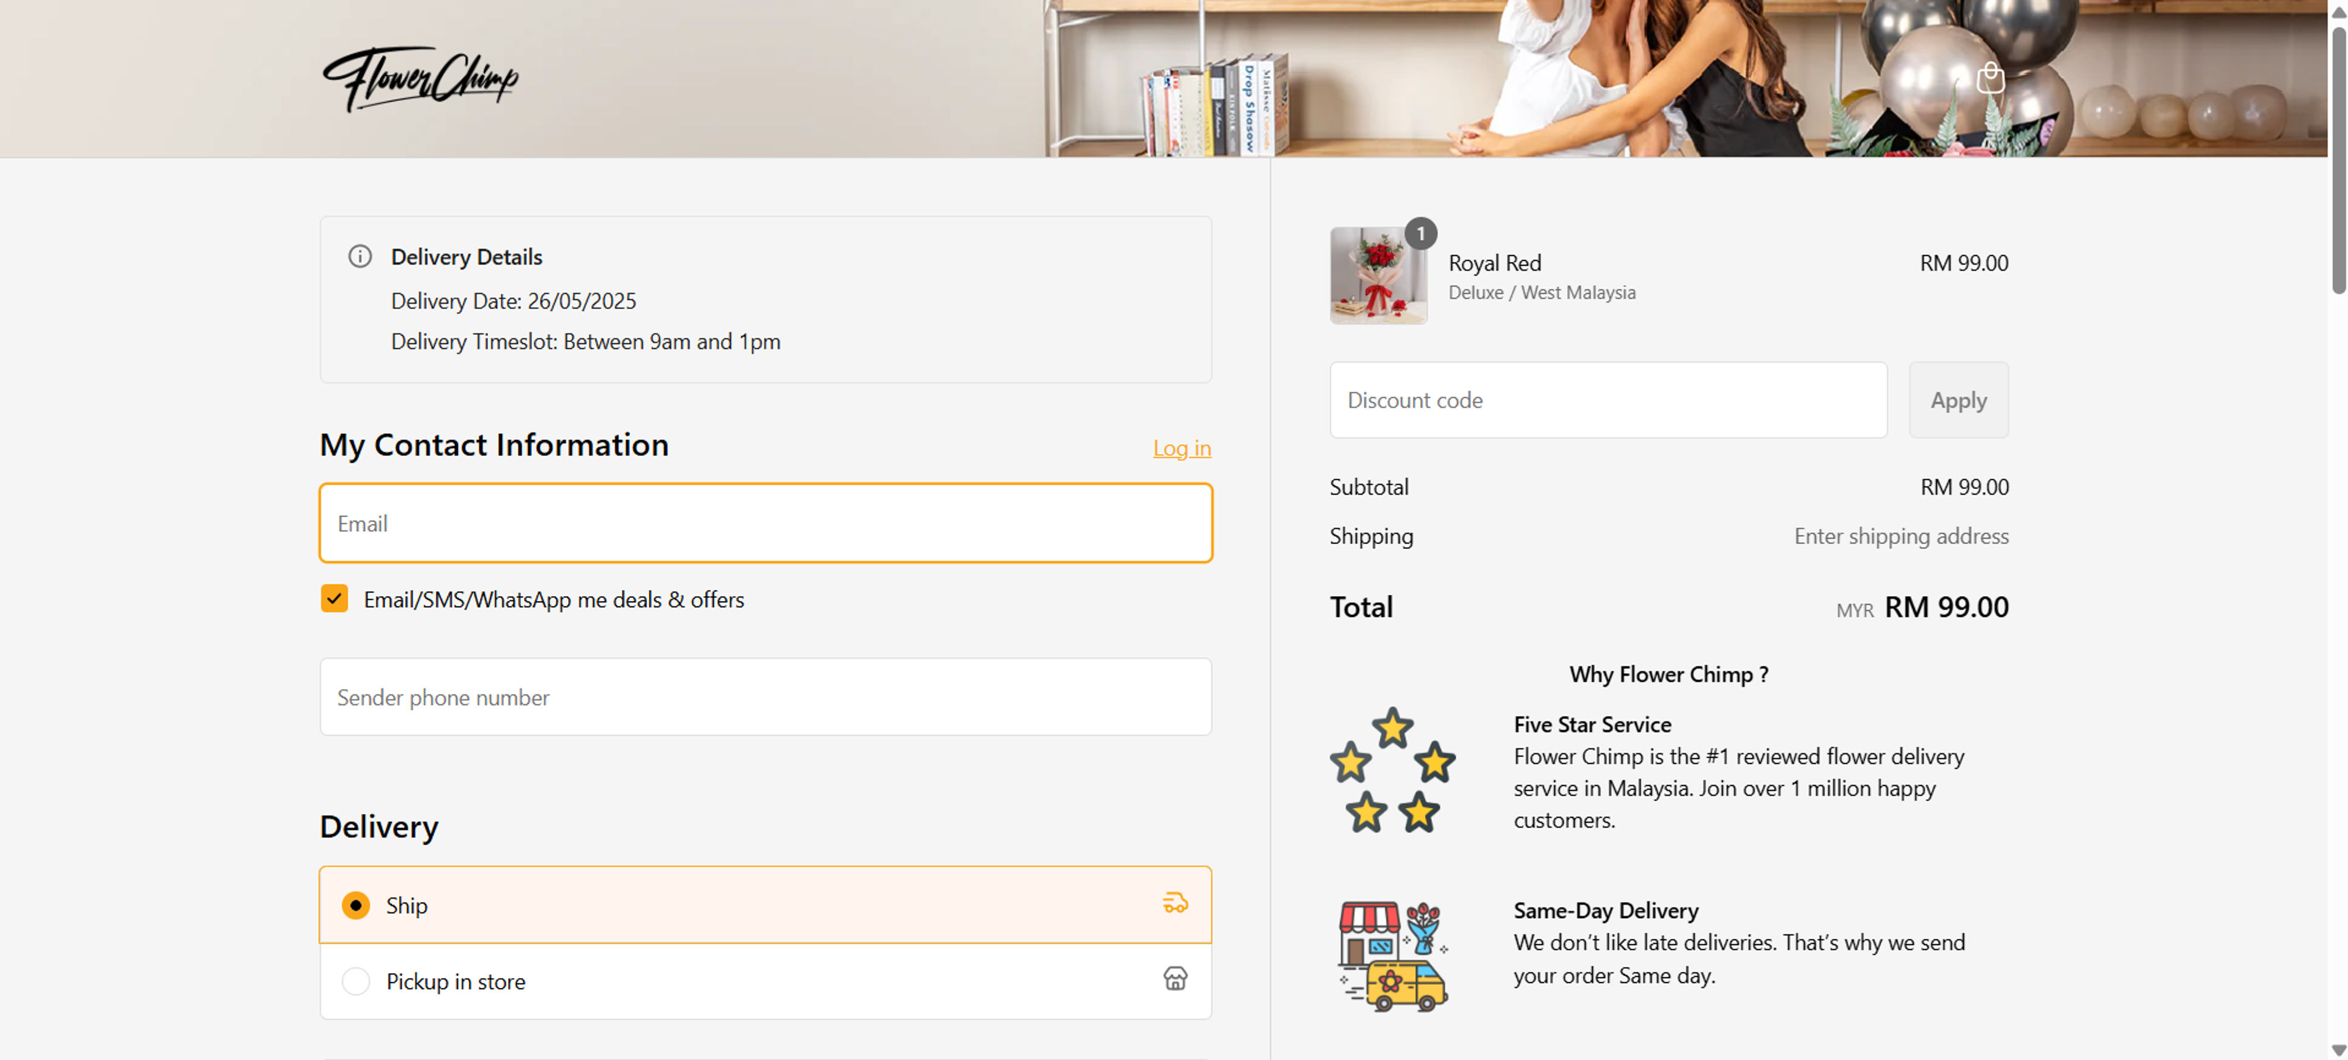
Task: Click the Ship delivery truck icon
Action: pos(1175,904)
